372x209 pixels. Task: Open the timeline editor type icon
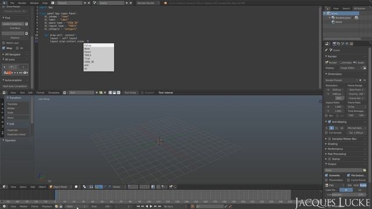pos(4,207)
